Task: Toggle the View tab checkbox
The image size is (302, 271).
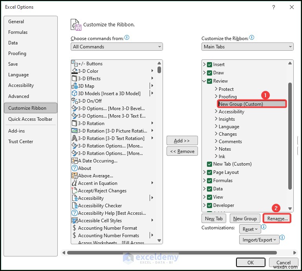Action: tap(210, 197)
